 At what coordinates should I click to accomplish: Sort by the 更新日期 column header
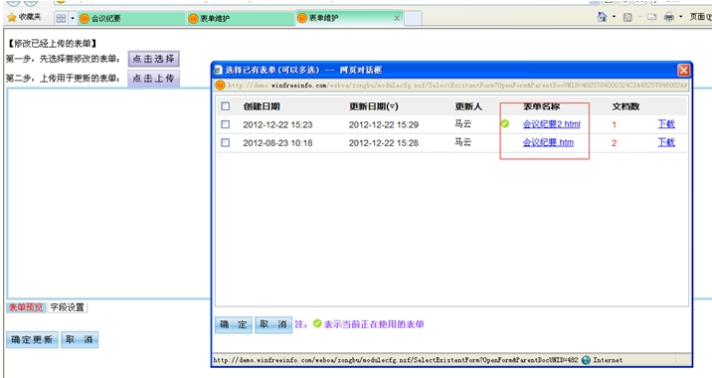(x=373, y=106)
